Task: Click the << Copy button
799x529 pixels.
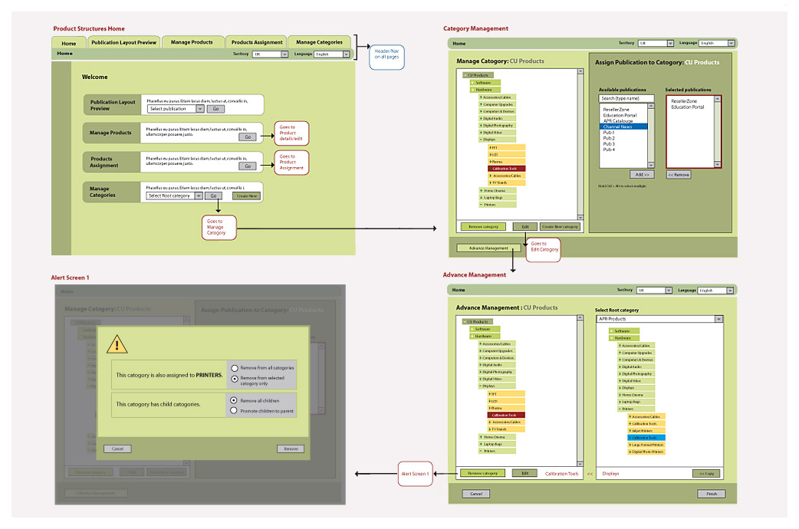Action: [x=706, y=474]
